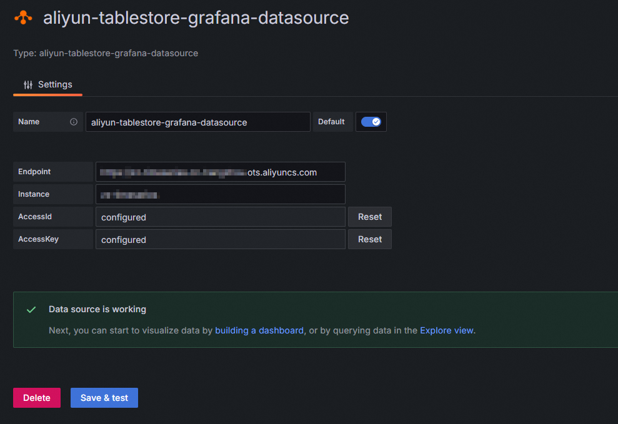
Task: Open the Settings tab
Action: 48,85
